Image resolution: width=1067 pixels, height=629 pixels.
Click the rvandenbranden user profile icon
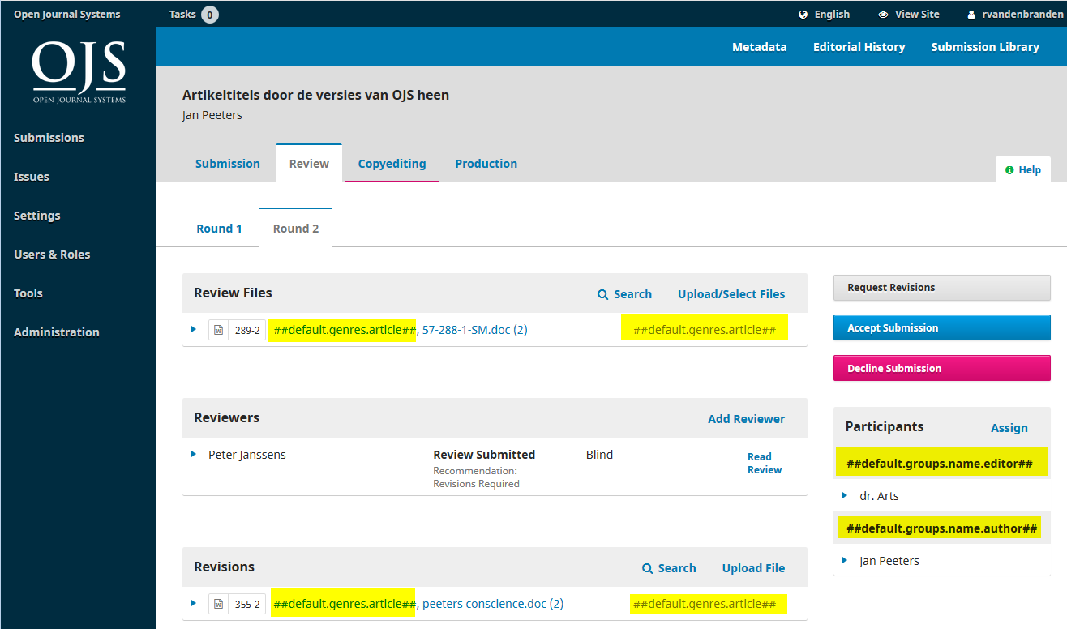[971, 15]
